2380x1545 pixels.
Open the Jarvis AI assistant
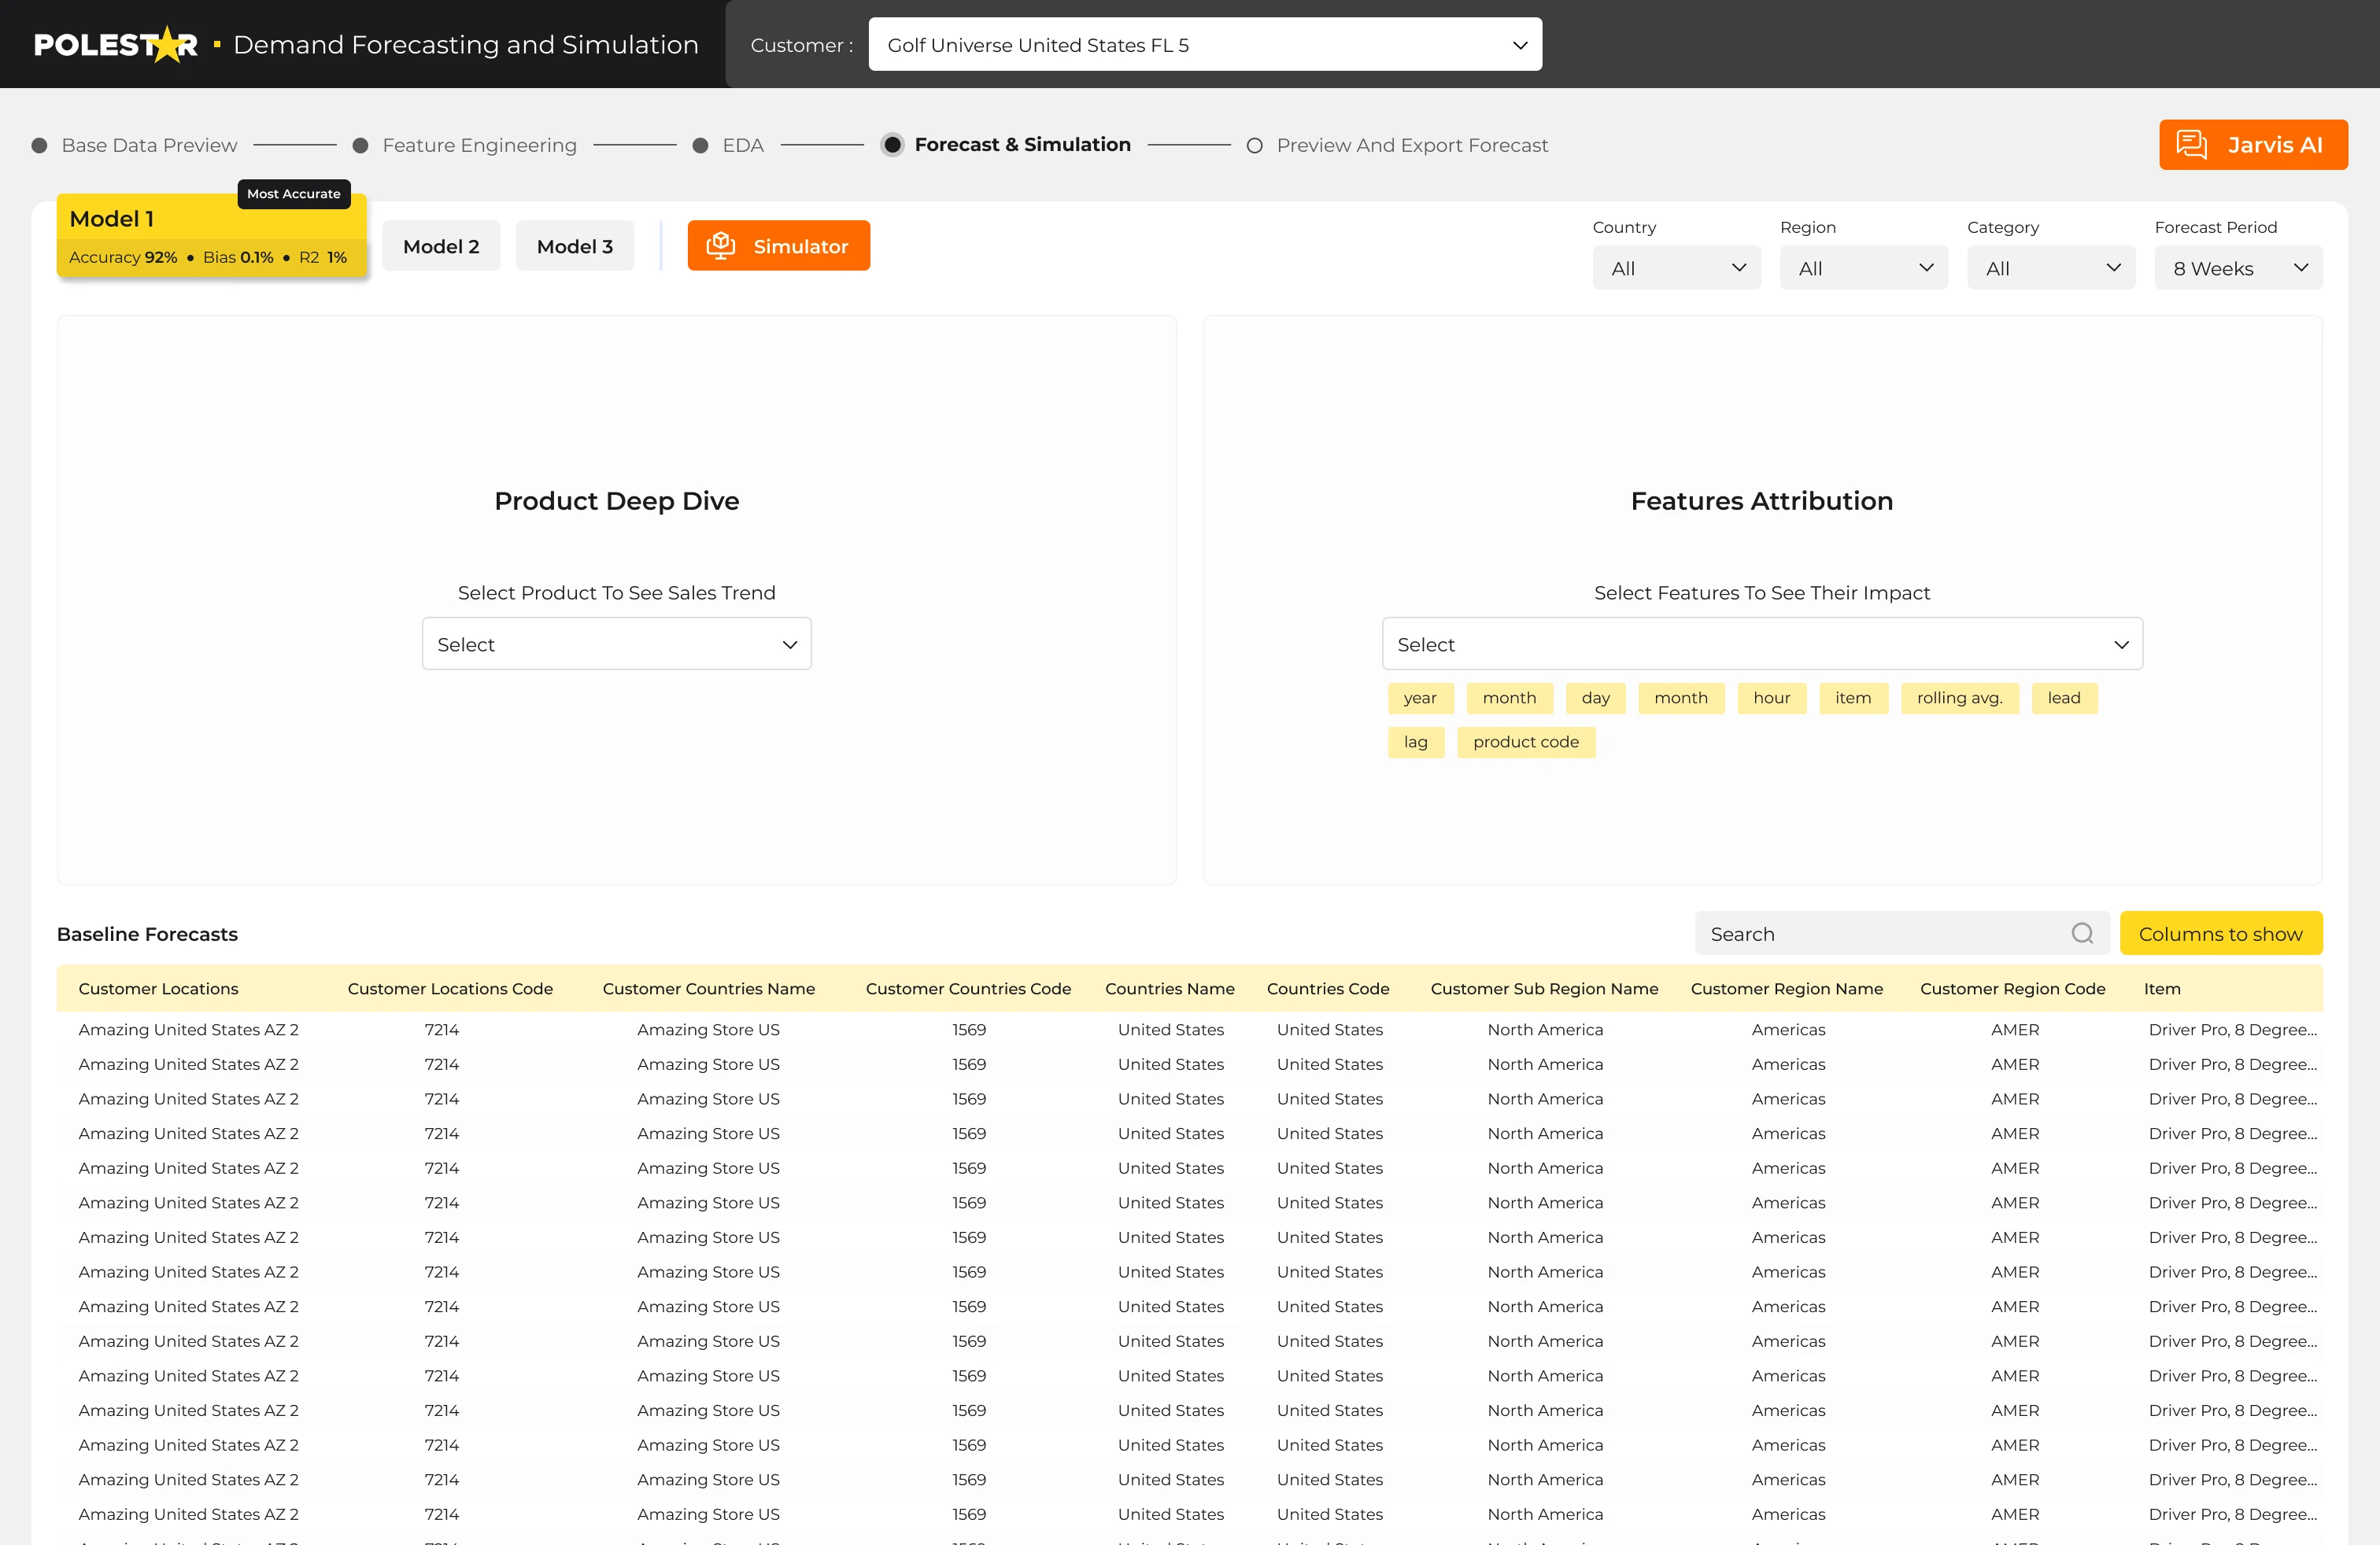2253,144
